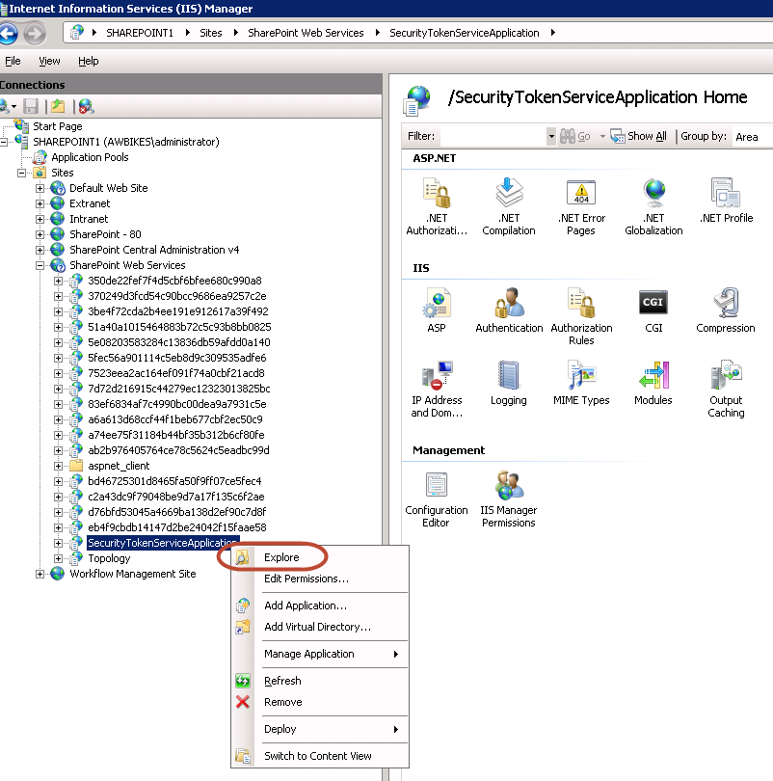Select the SHAREPOINT1 server node

click(126, 142)
